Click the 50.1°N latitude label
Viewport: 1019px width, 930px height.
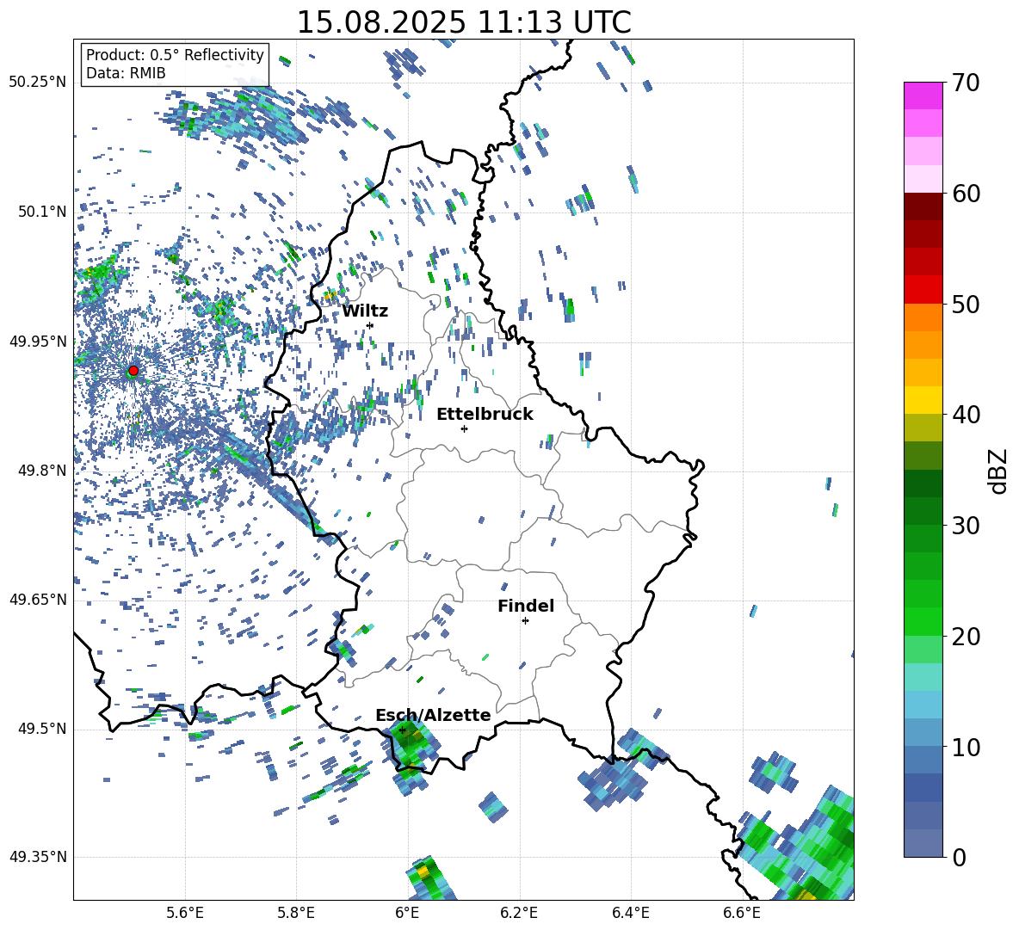coord(41,212)
